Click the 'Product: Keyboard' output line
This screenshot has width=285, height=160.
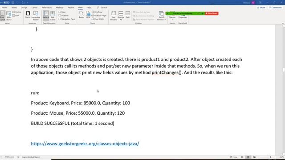(x=80, y=103)
